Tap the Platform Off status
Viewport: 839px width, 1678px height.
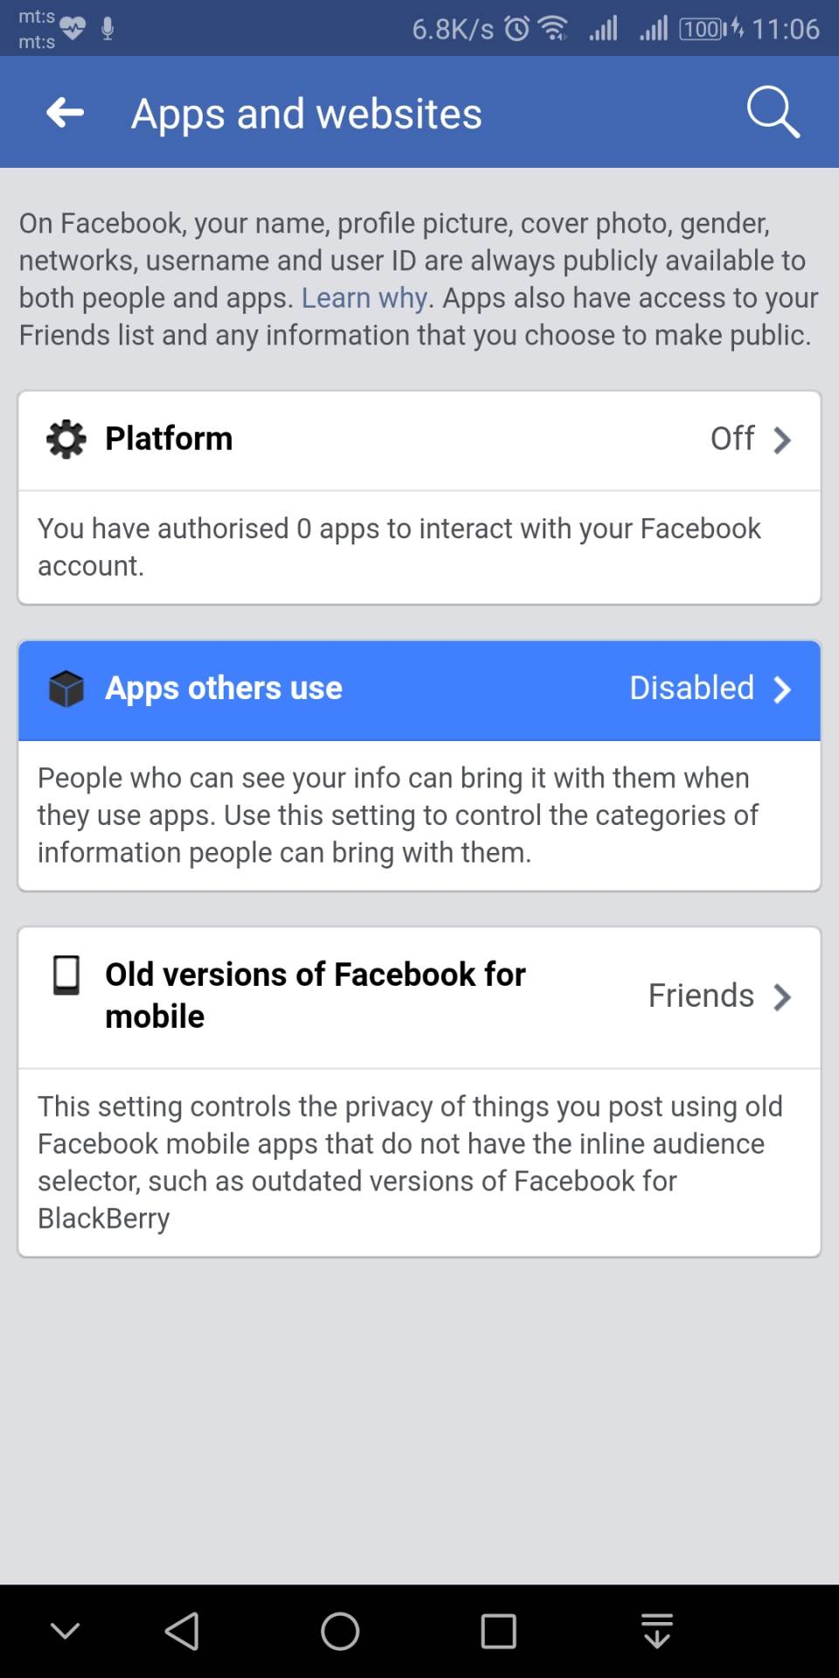coord(732,439)
